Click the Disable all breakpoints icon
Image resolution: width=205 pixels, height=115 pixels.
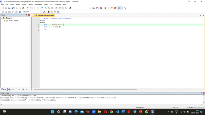[x=111, y=8]
